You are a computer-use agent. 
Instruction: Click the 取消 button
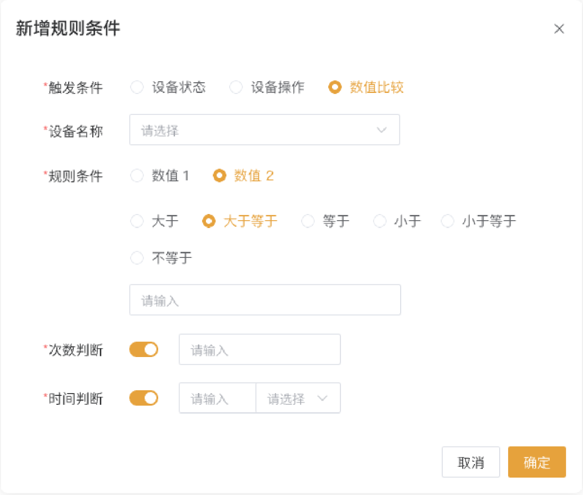471,462
